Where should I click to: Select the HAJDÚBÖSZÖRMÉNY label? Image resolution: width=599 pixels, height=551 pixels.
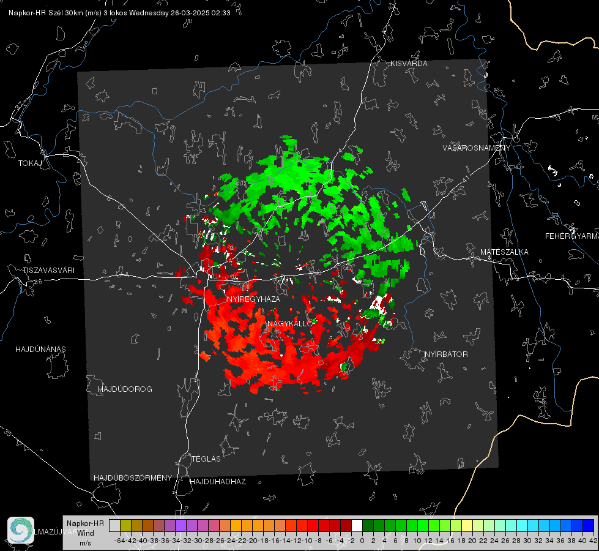tap(133, 478)
